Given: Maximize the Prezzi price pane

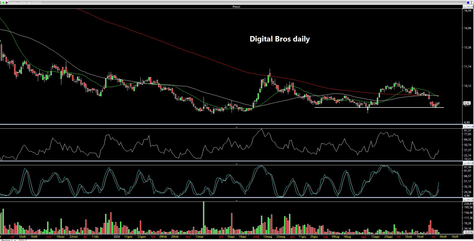Looking at the screenshot, I should click(x=469, y=7).
